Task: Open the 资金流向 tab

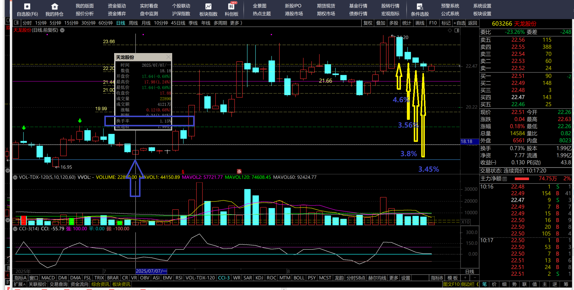Action: (x=79, y=284)
